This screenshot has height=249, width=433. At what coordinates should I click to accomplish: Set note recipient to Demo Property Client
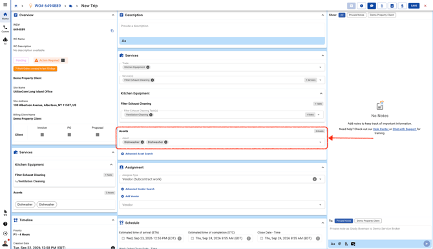coord(368,221)
